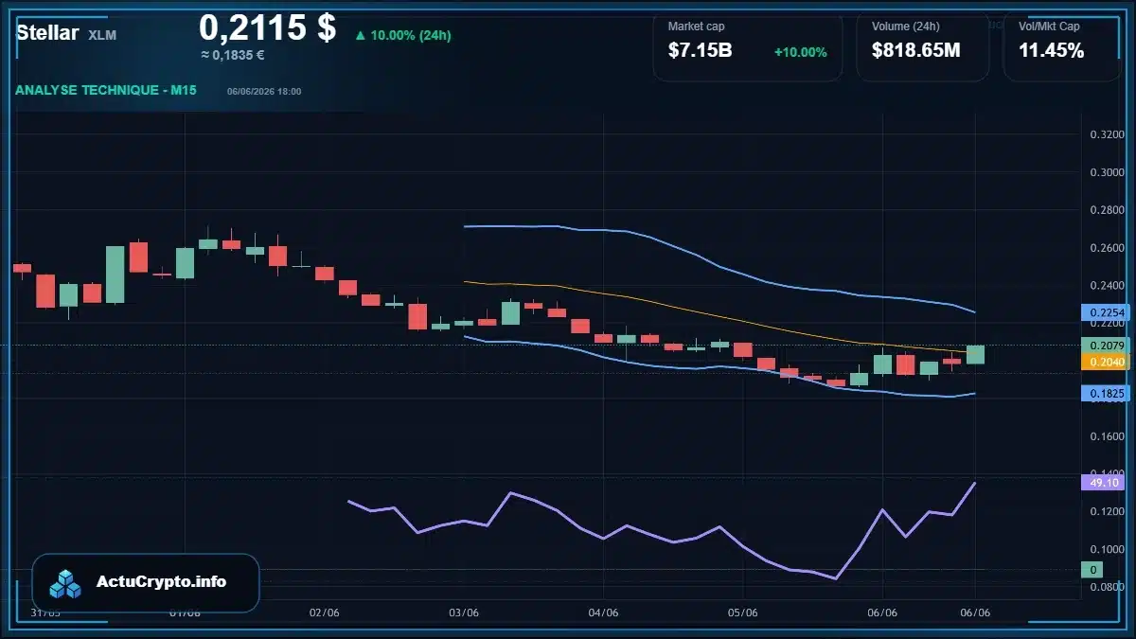Select the $7.15B market cap value
The height and width of the screenshot is (639, 1136).
(700, 50)
